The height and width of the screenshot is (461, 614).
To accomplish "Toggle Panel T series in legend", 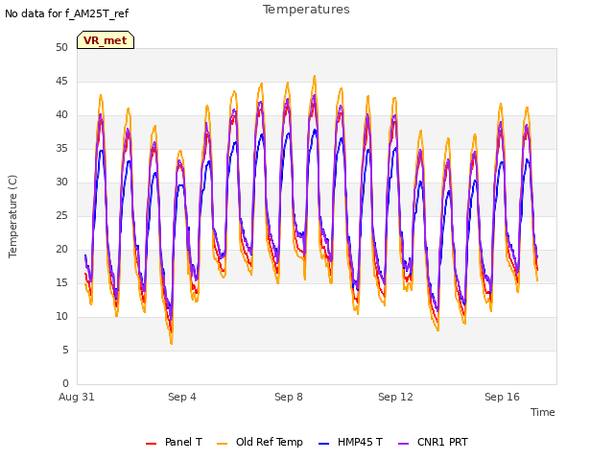I will click(x=174, y=442).
